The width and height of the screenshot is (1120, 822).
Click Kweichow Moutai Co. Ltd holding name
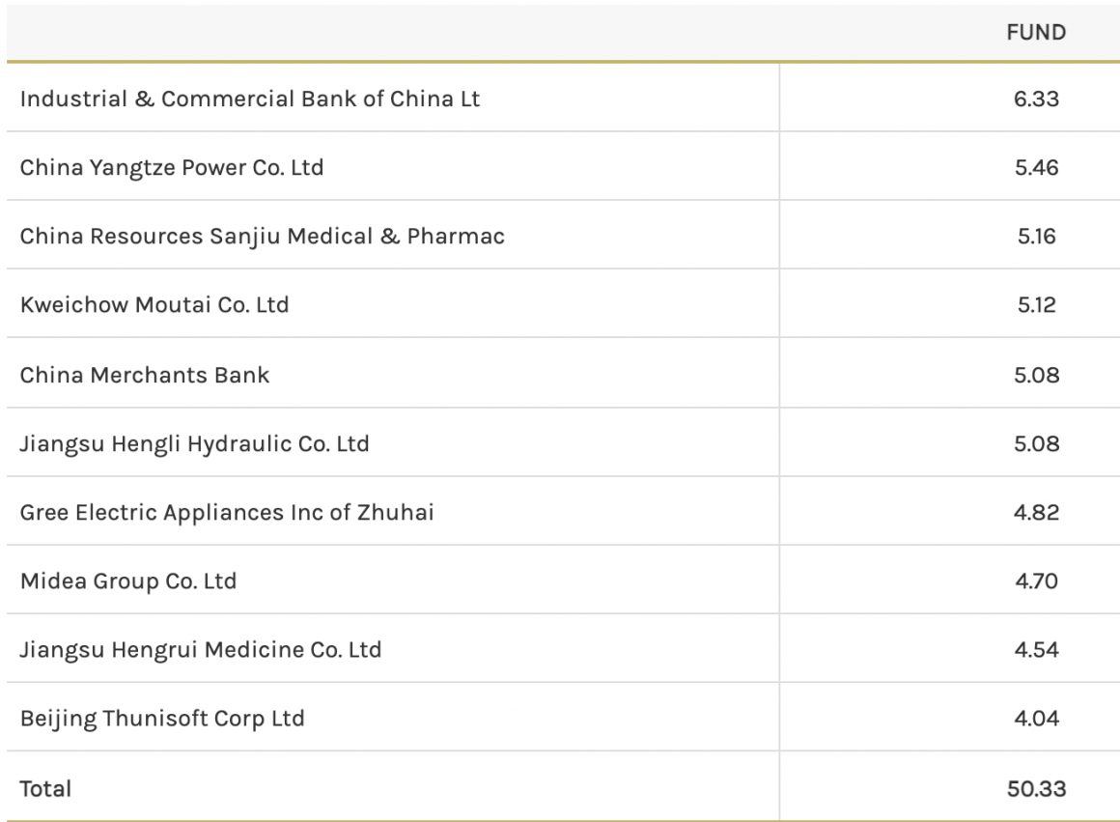154,305
